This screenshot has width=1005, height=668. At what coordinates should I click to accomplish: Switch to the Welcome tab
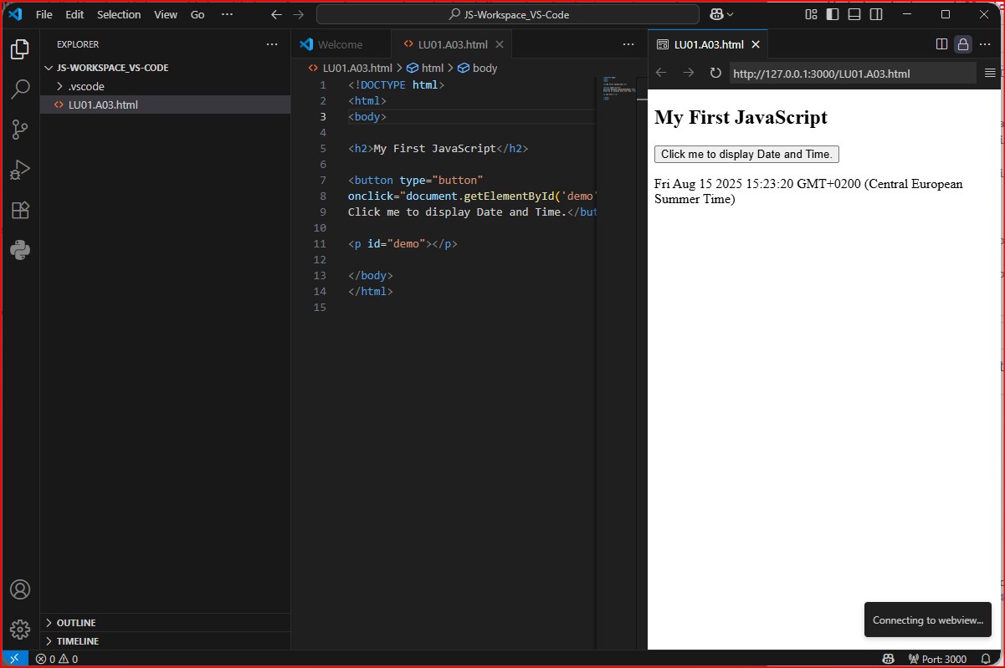click(340, 44)
